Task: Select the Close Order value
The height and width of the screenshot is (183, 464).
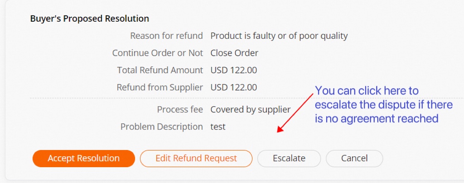Action: click(234, 53)
